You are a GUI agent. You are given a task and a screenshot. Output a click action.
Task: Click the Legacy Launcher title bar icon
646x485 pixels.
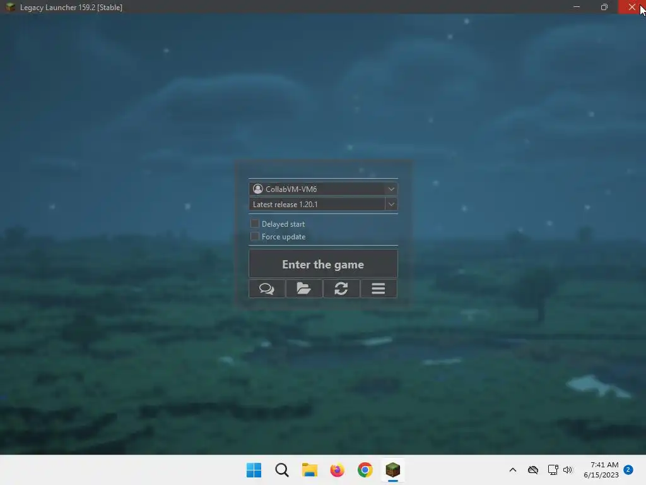pyautogui.click(x=10, y=7)
